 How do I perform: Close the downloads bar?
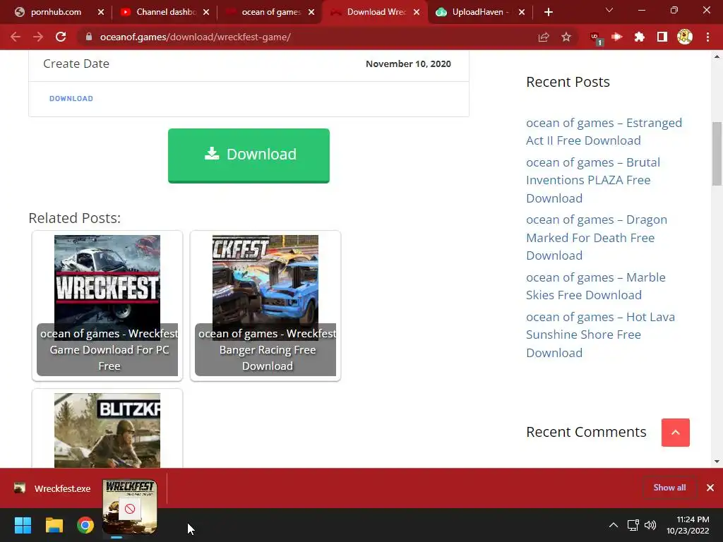click(x=710, y=488)
